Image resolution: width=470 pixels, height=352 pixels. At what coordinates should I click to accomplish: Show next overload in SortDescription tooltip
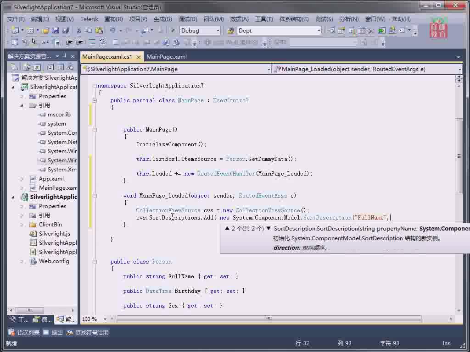269,228
